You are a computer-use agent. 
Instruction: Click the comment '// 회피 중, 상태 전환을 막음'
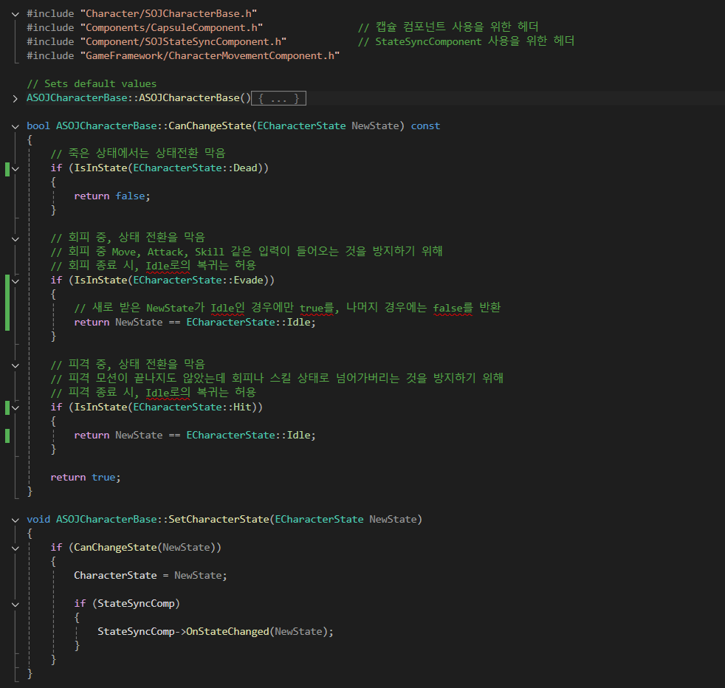(x=128, y=237)
